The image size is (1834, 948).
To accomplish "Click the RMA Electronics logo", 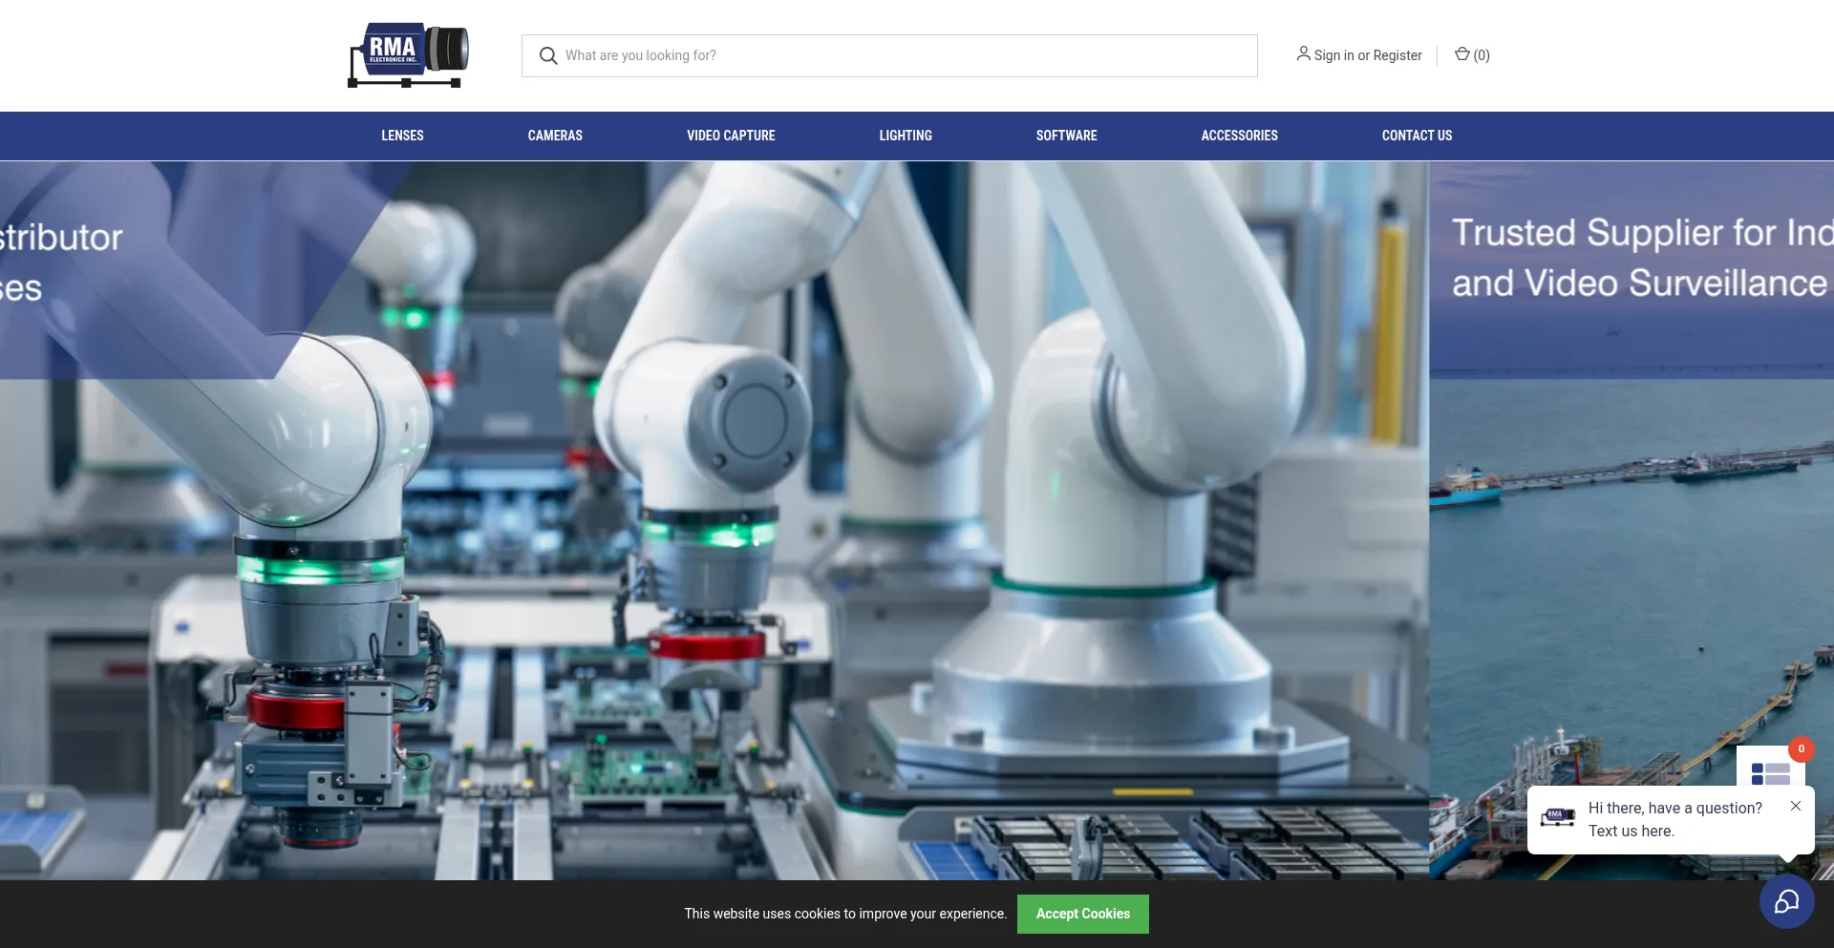I will 408,55.
